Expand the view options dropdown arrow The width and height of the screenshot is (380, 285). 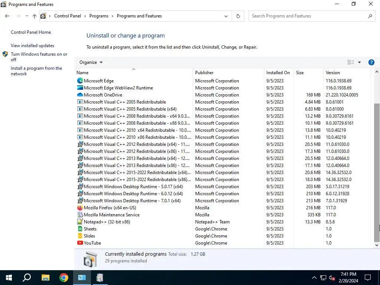(x=359, y=62)
